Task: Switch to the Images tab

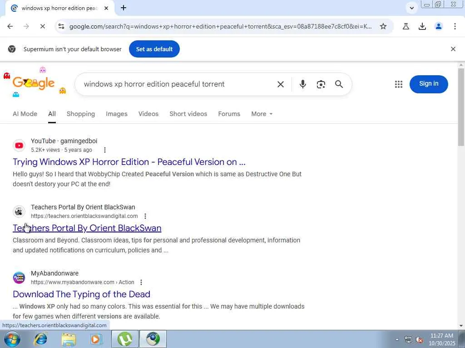Action: pyautogui.click(x=117, y=114)
